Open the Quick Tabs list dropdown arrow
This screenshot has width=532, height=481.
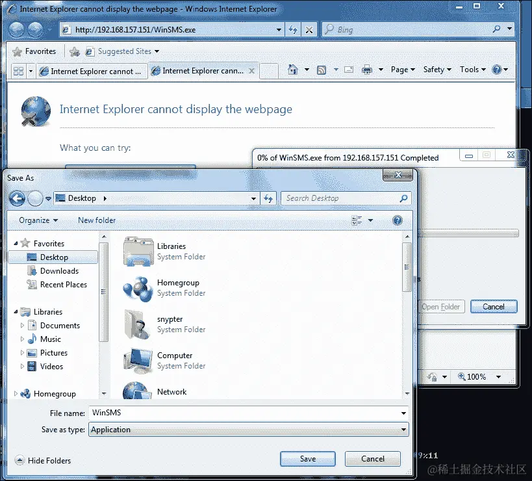tap(31, 71)
